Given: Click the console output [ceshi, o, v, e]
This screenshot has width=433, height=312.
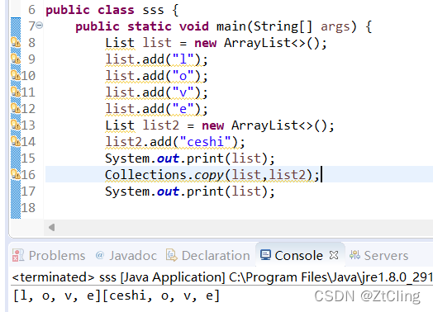Looking at the screenshot, I should coord(161,295).
